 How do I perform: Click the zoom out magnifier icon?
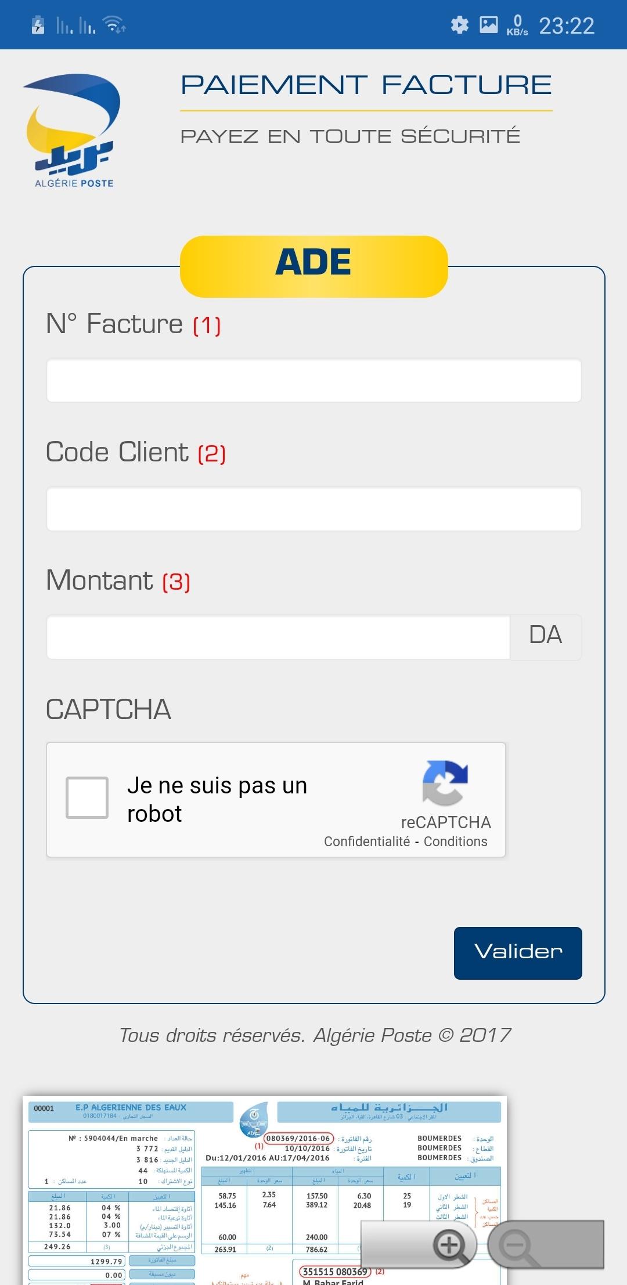pyautogui.click(x=516, y=1246)
